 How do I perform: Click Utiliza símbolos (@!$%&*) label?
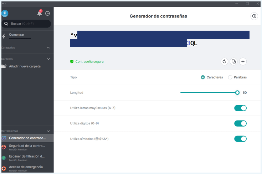point(89,139)
